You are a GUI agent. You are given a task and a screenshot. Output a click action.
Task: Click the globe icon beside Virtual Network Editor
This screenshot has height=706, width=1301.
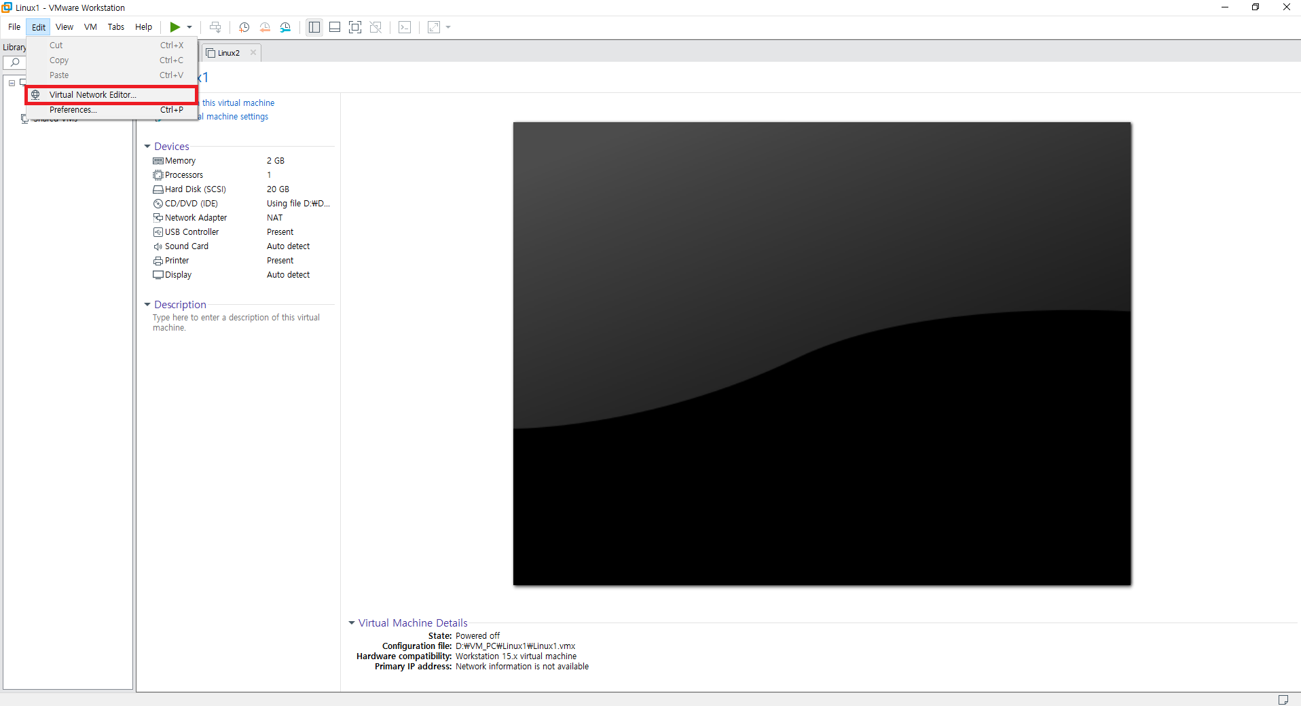36,95
